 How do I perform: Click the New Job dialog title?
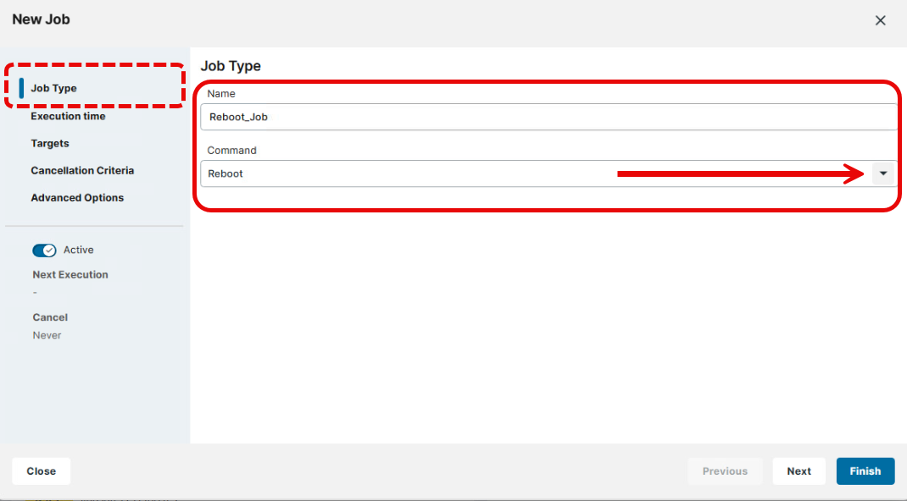point(41,19)
